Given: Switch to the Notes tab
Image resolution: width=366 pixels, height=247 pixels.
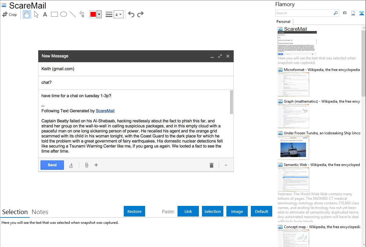Looking at the screenshot, I should point(40,212).
